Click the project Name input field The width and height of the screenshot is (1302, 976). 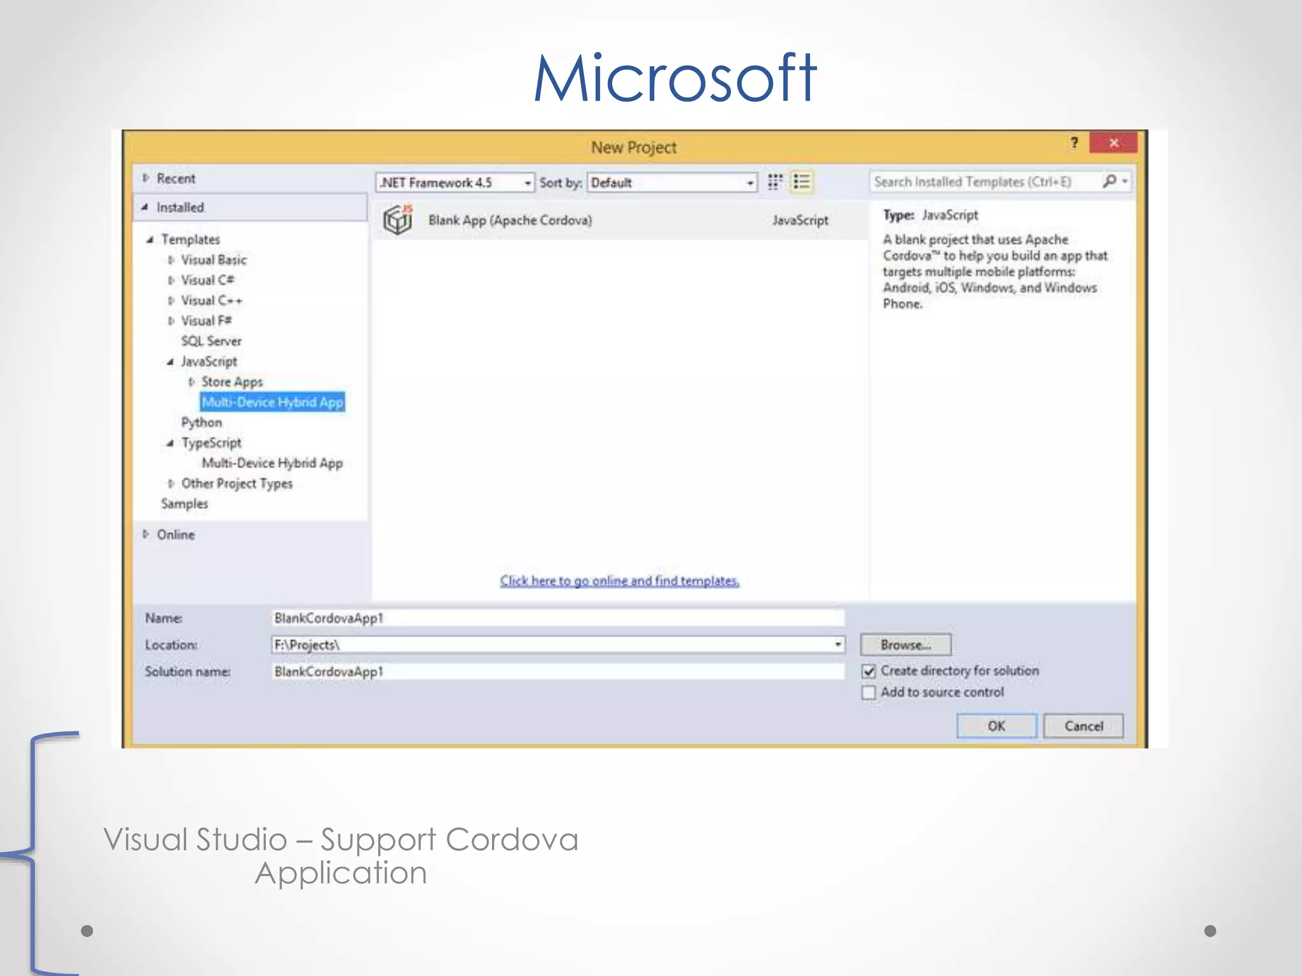point(558,618)
